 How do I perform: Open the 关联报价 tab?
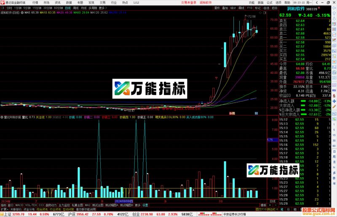coord(16,209)
